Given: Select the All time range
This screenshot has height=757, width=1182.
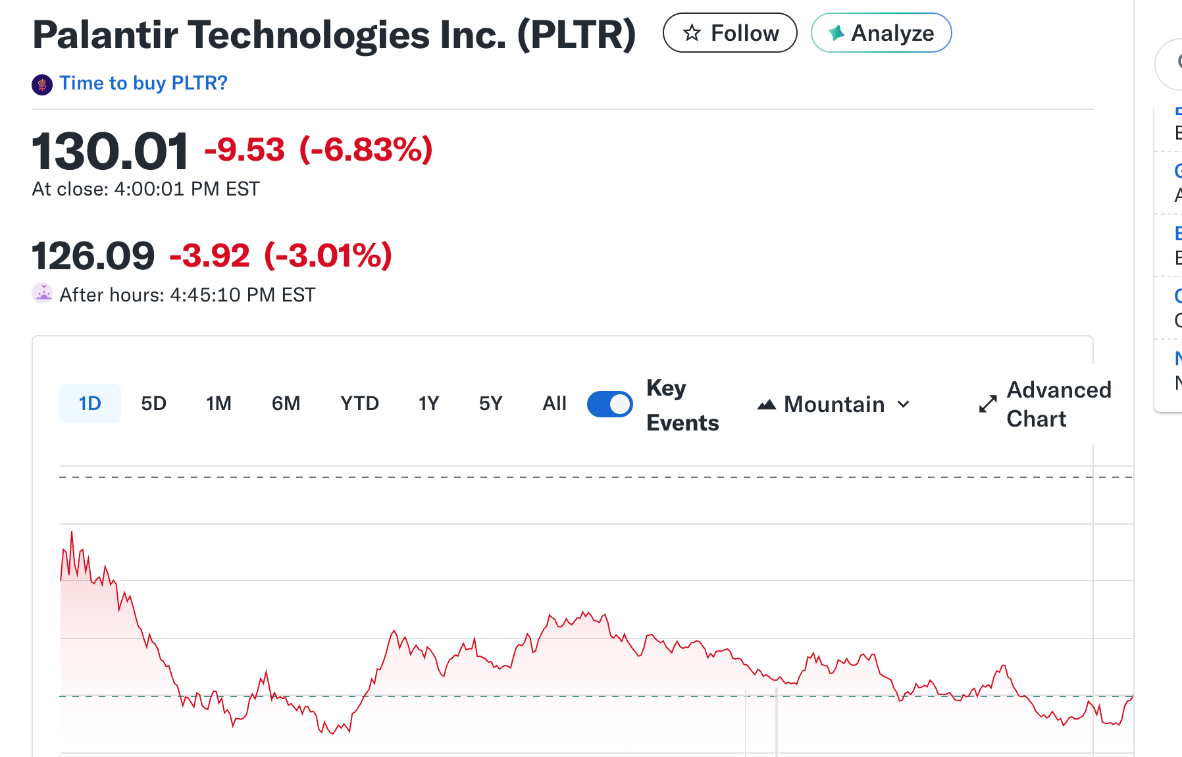Looking at the screenshot, I should (x=554, y=404).
